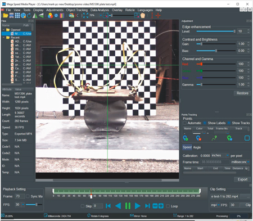Pause playback with the green button
The width and height of the screenshot is (253, 221).
pyautogui.click(x=128, y=206)
